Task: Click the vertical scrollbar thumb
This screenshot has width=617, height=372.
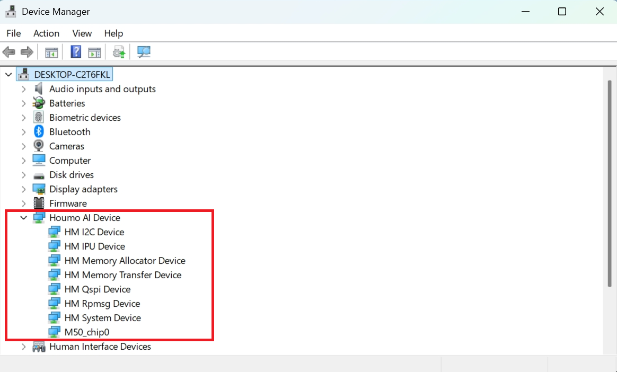Action: (610, 183)
